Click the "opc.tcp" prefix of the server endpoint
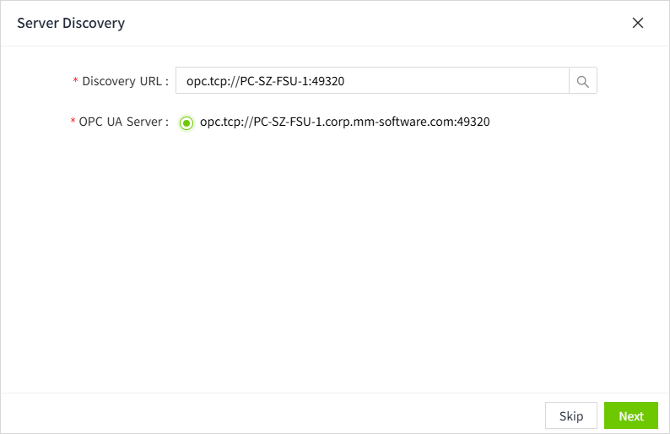This screenshot has width=670, height=434. pos(219,122)
